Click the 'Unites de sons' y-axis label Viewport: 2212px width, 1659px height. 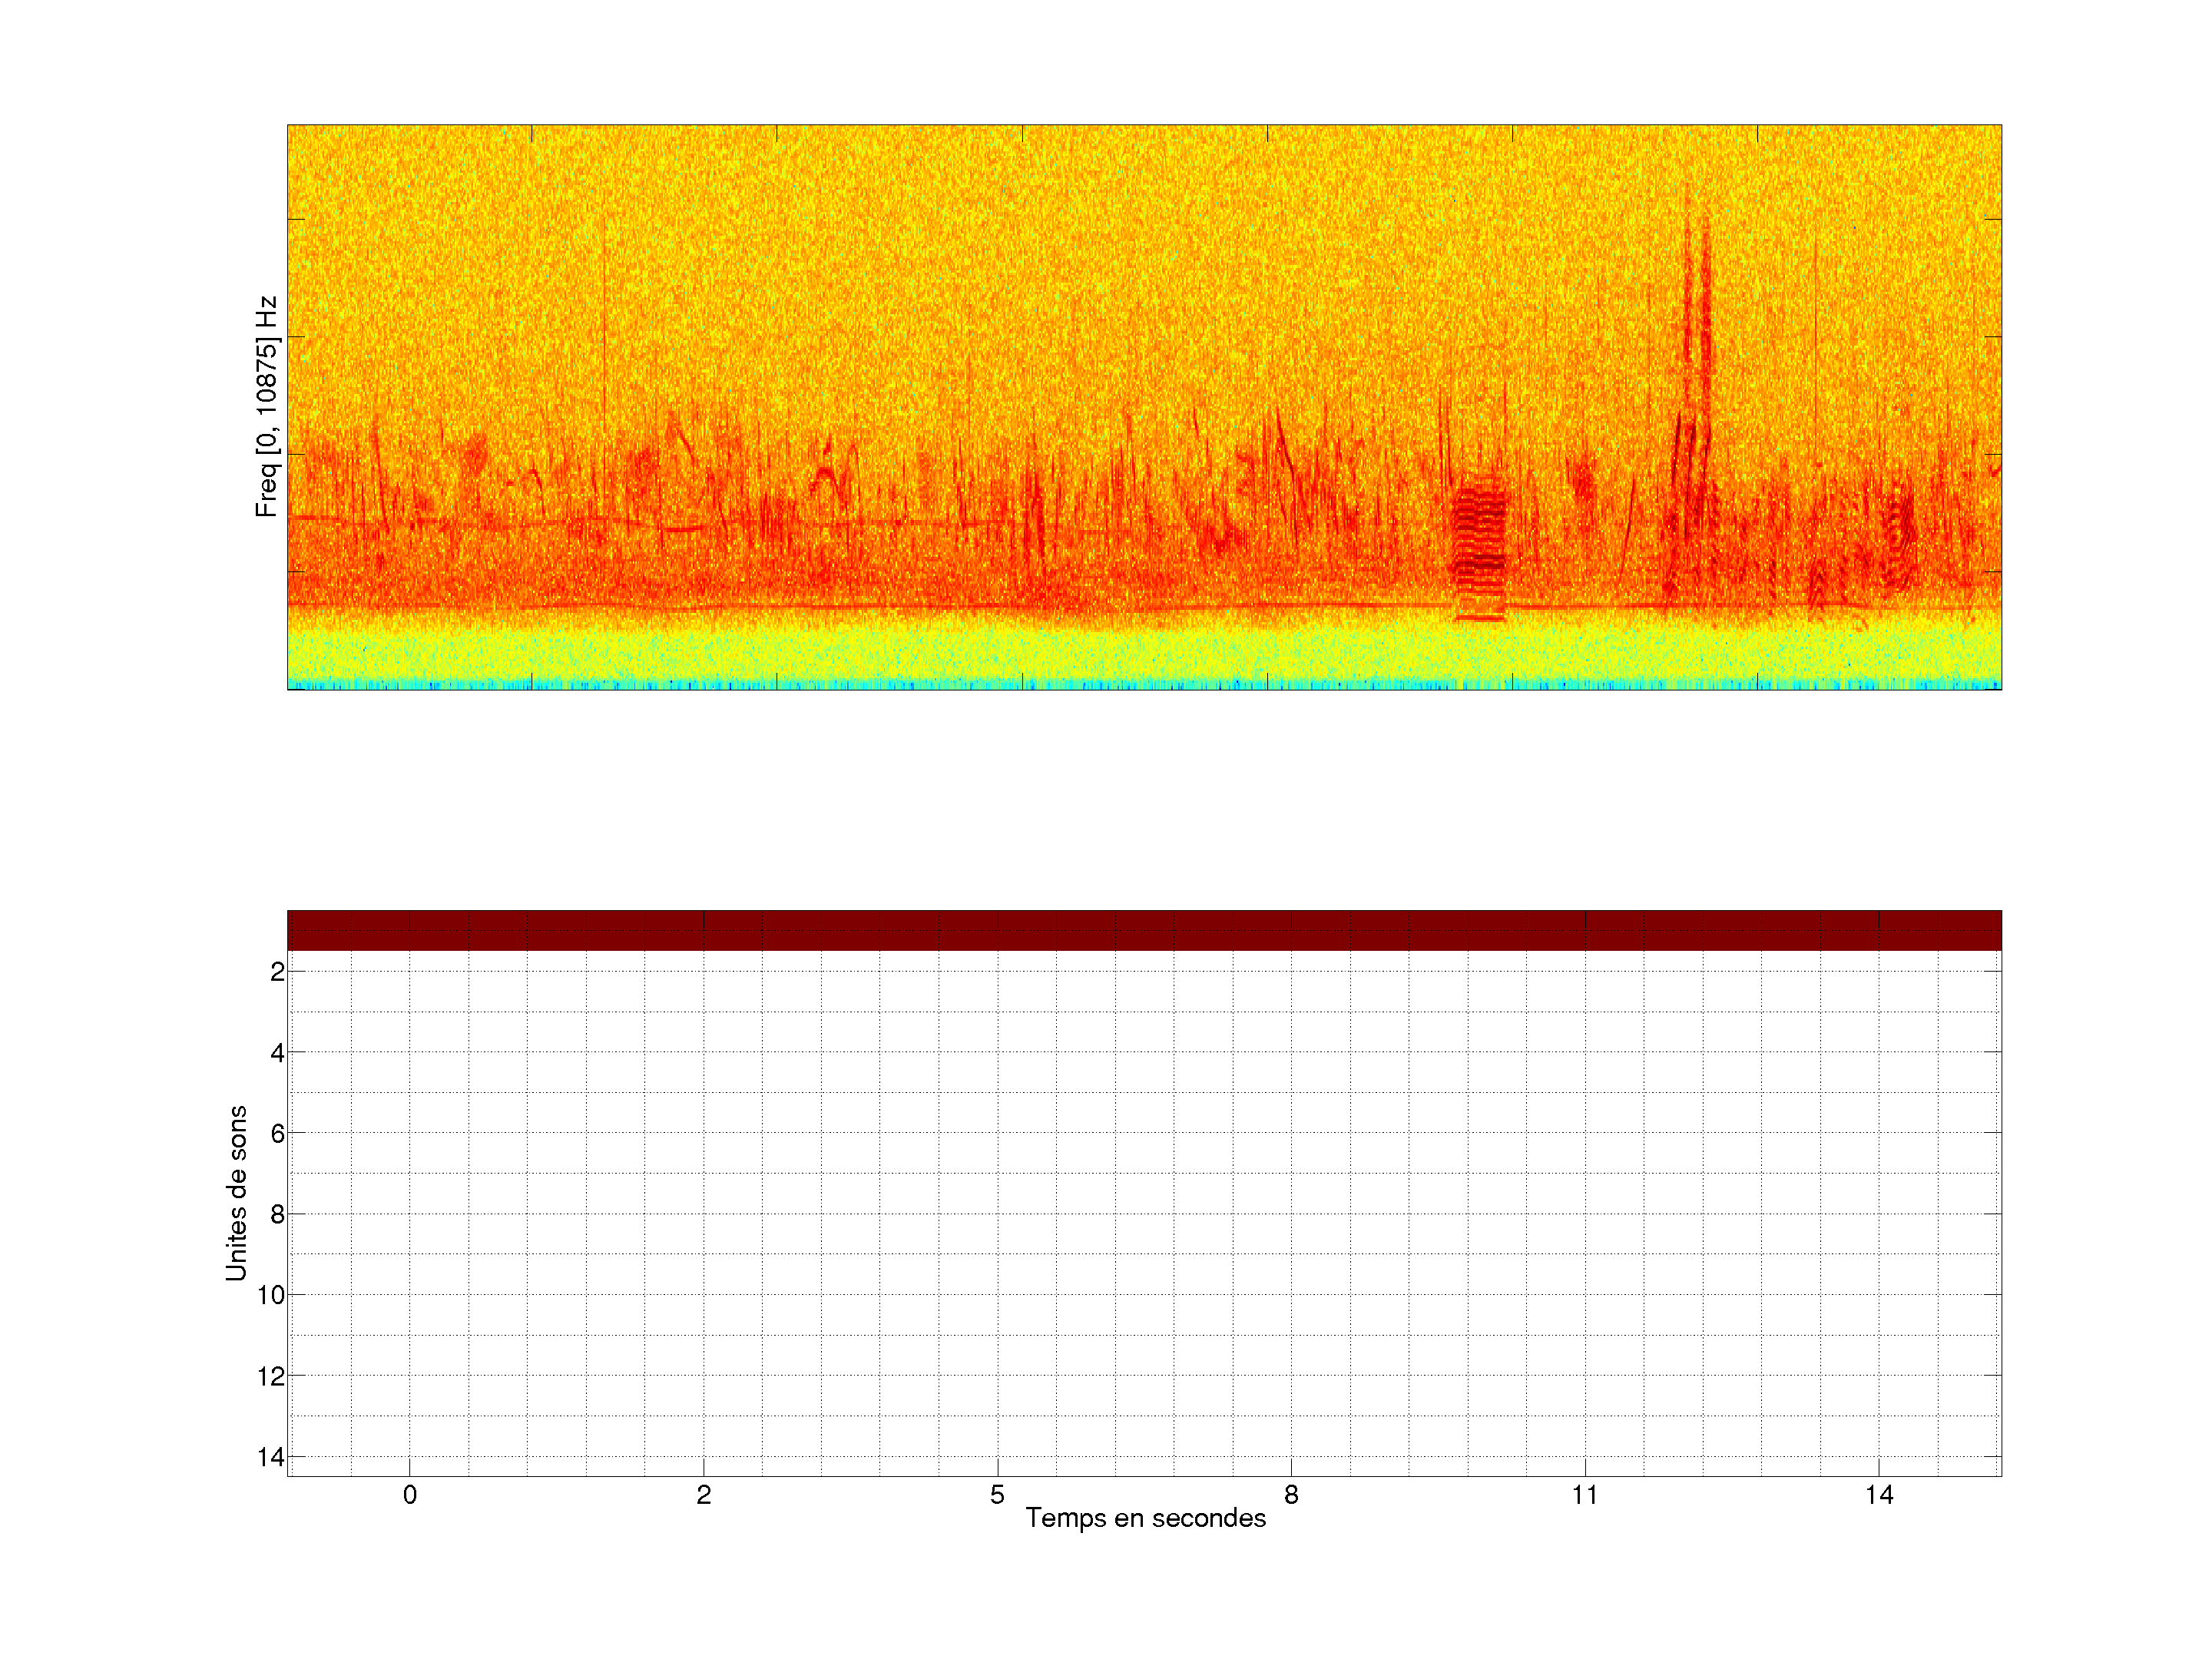[236, 1193]
